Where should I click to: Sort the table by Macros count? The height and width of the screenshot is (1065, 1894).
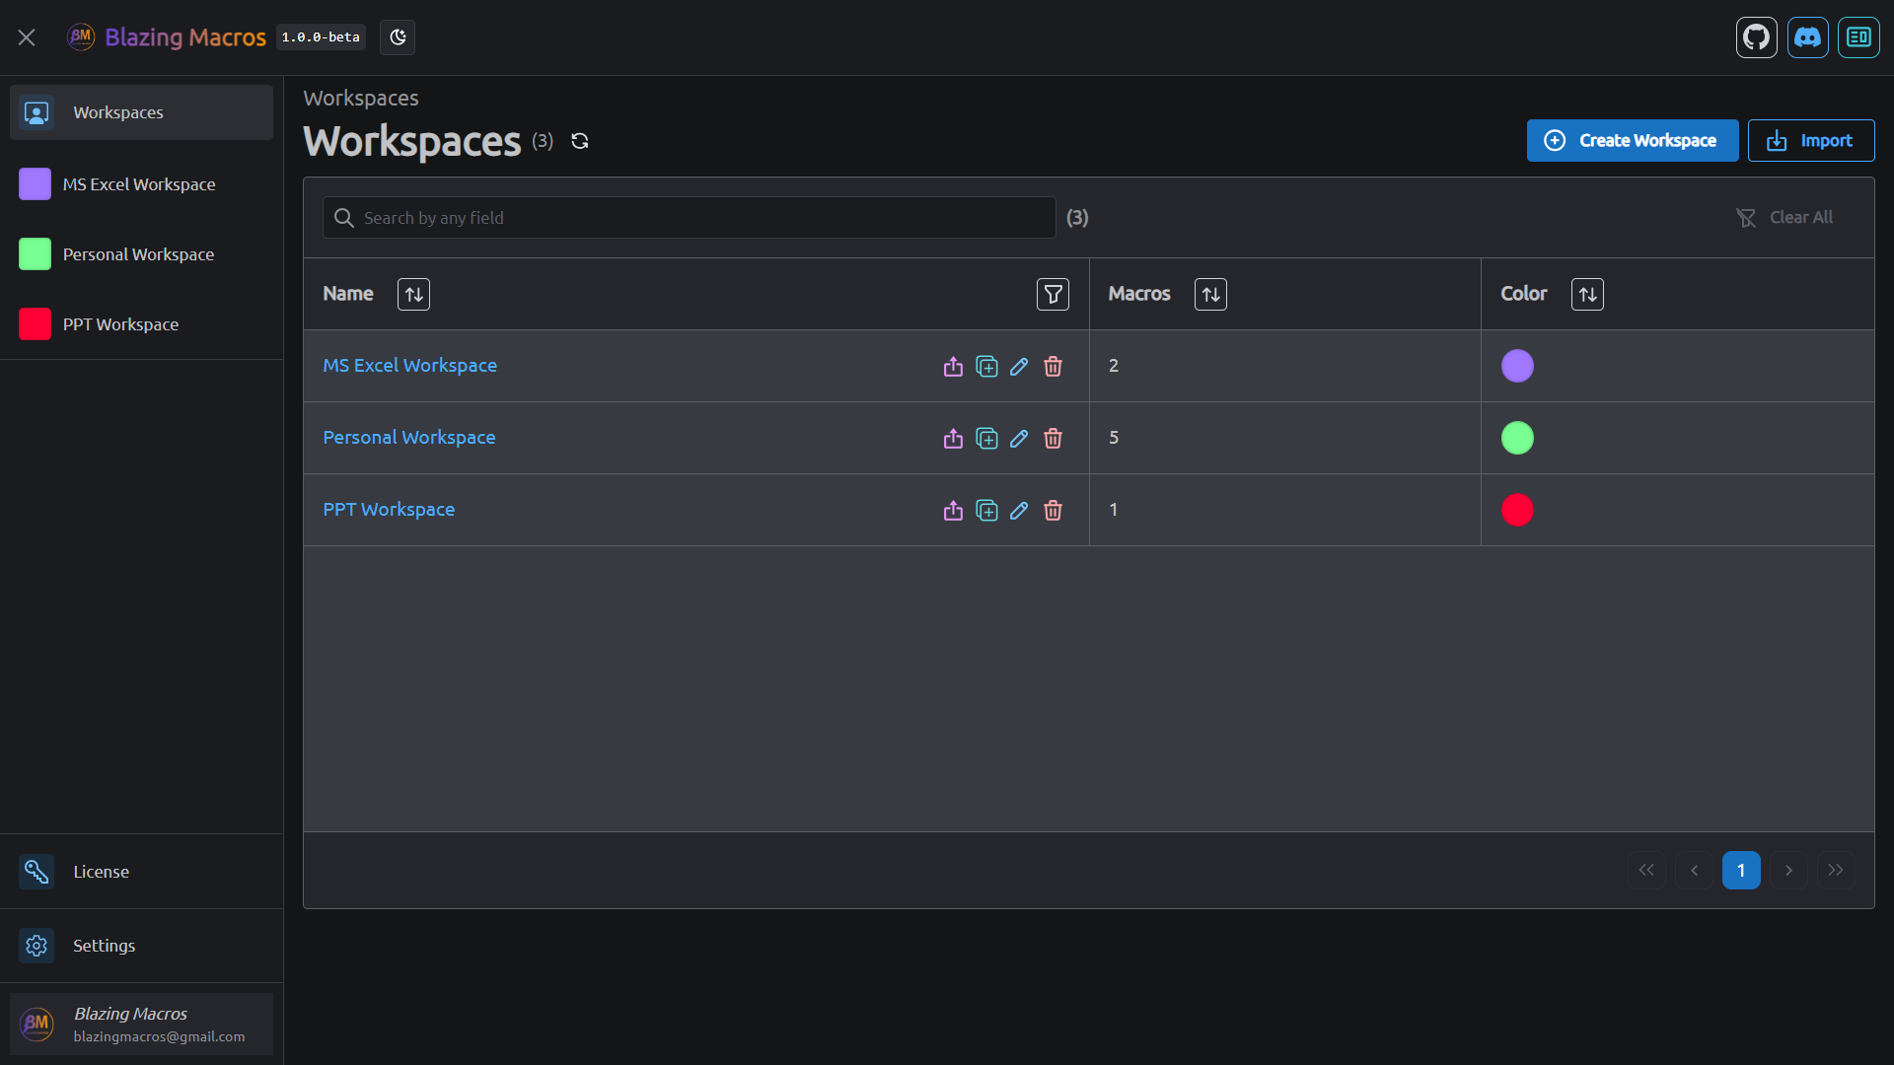(1210, 294)
